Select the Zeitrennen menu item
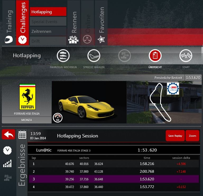Screen dimensions: 203x196 pos(48,32)
